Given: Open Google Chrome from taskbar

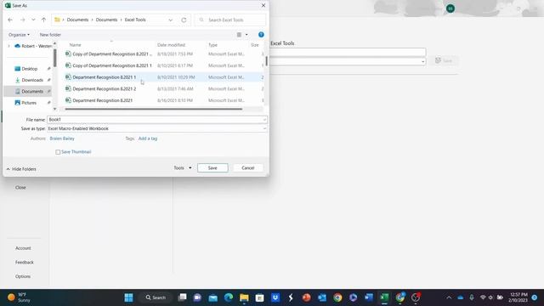Looking at the screenshot, I should click(337, 297).
